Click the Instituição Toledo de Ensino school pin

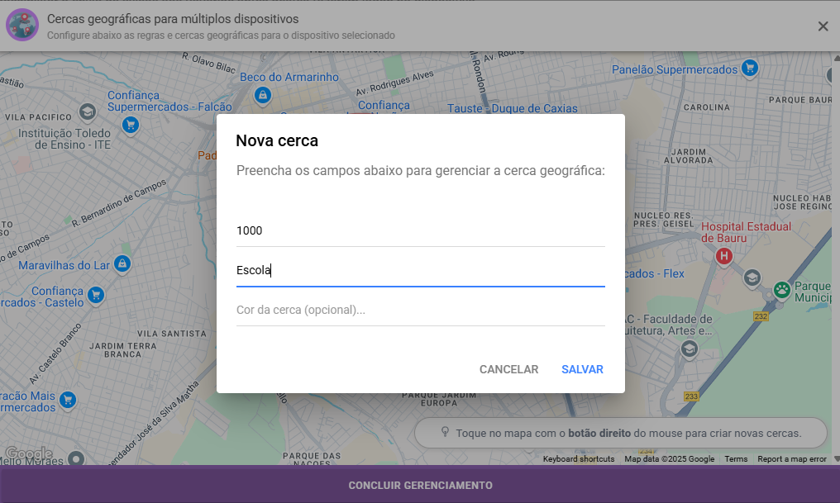tap(87, 112)
